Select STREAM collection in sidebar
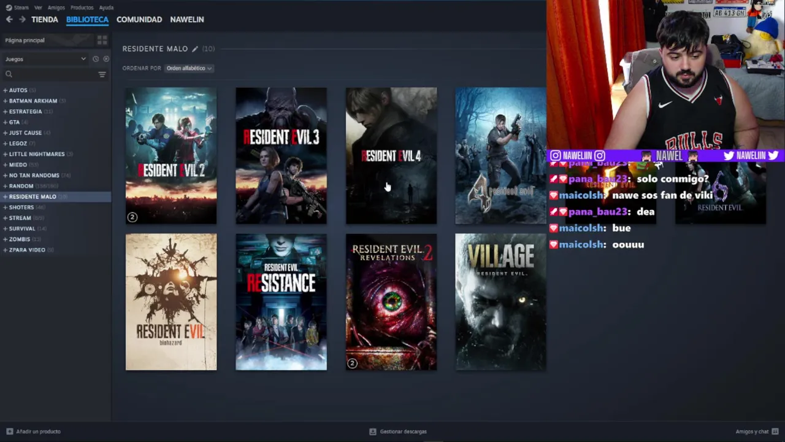The image size is (785, 442). [x=55, y=218]
